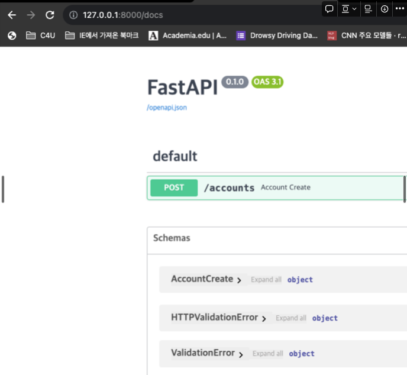Open the screenshot tool dropdown icon
This screenshot has height=375, width=407.
tap(348, 9)
